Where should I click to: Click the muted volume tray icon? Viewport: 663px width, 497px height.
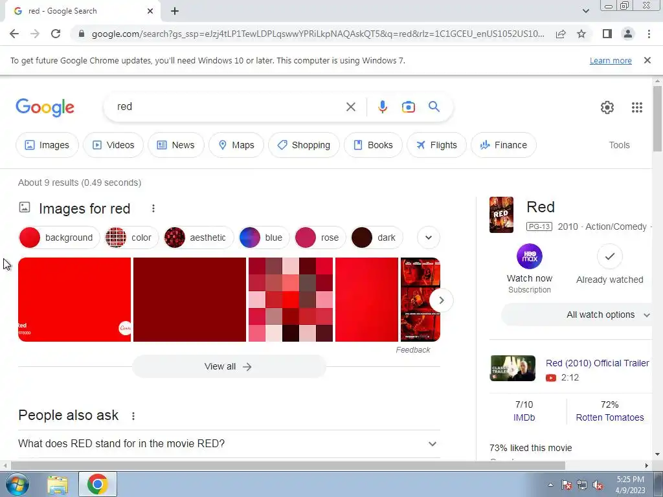(x=598, y=485)
